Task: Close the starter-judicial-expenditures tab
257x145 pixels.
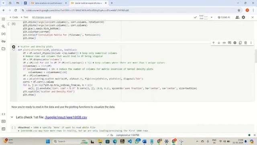Action: (x=106, y=3)
